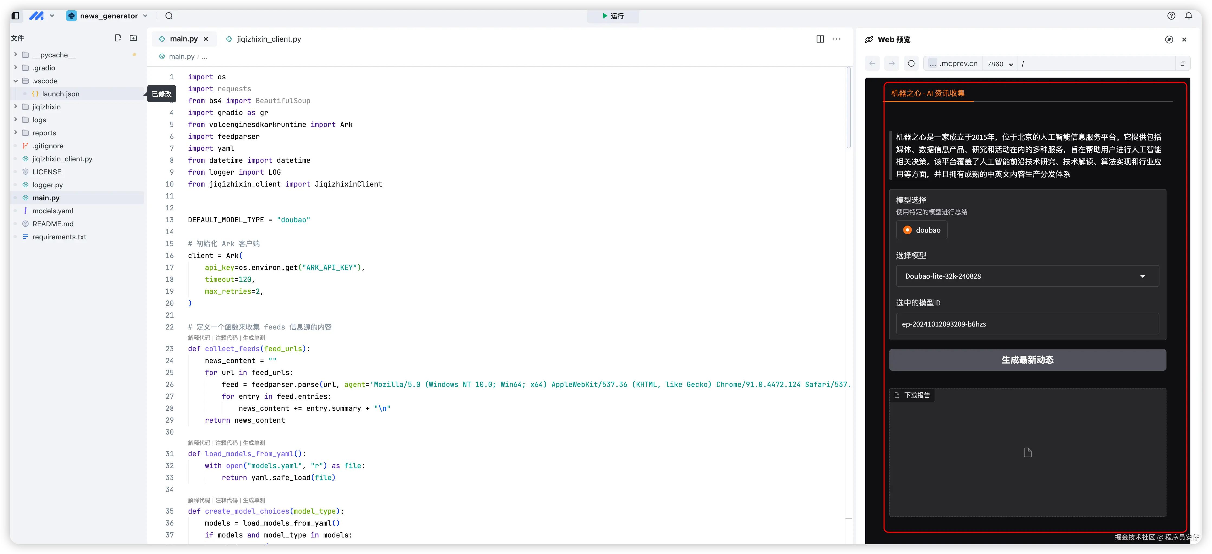Open the Doubao-lite-32k-240828 model dropdown

(x=1027, y=276)
